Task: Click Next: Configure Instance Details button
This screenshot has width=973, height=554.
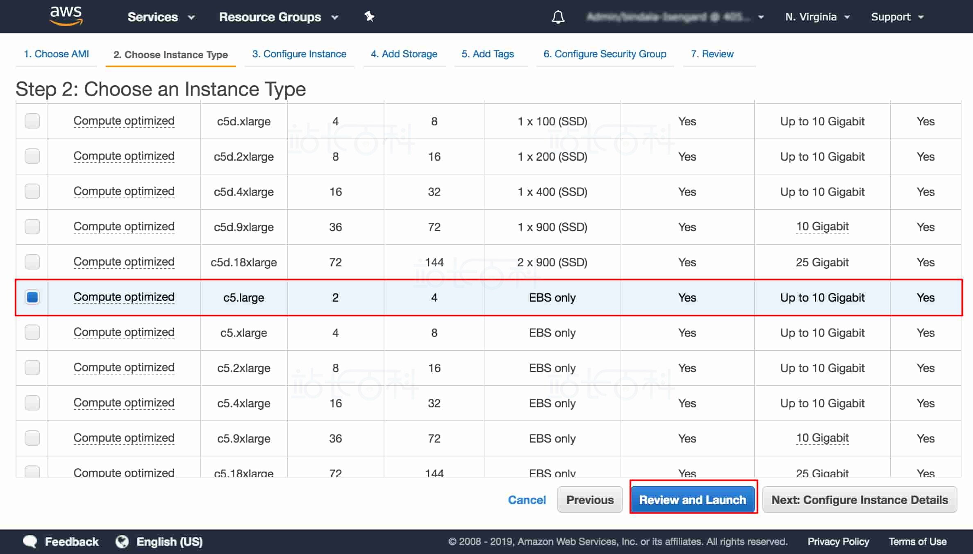Action: [x=859, y=500]
